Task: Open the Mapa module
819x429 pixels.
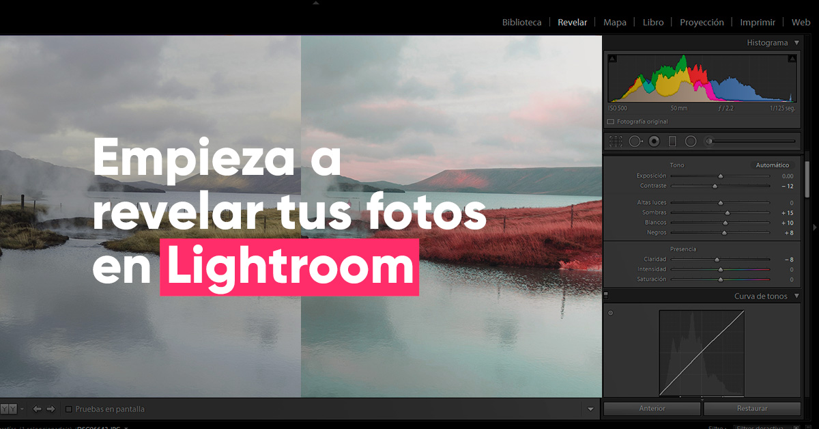Action: (614, 23)
